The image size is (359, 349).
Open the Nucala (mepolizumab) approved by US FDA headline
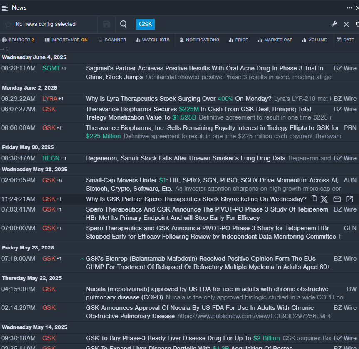[x=207, y=293]
